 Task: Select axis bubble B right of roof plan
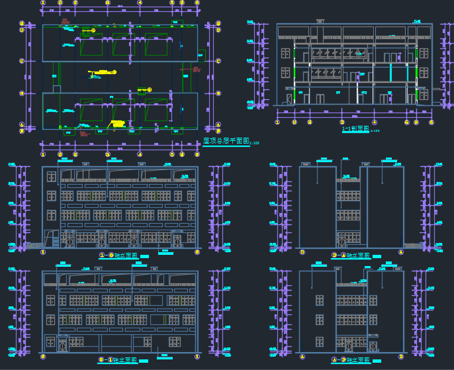coord(218,93)
